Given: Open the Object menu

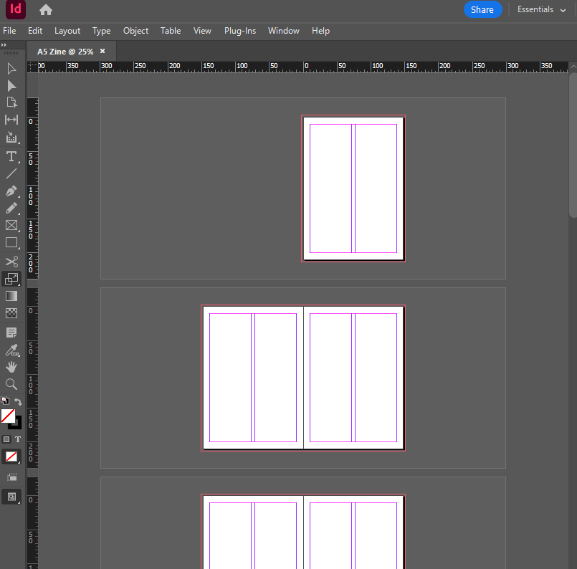Looking at the screenshot, I should [135, 31].
